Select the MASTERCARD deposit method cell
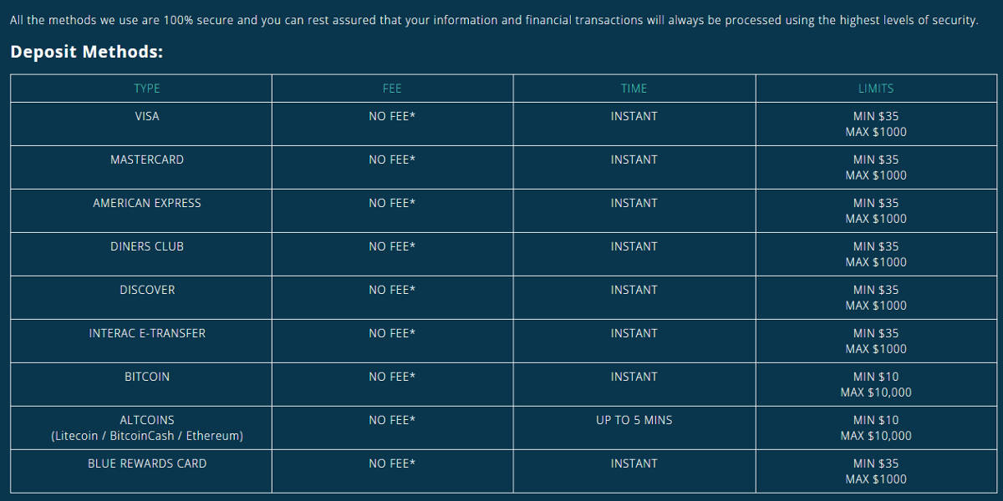 pyautogui.click(x=147, y=160)
